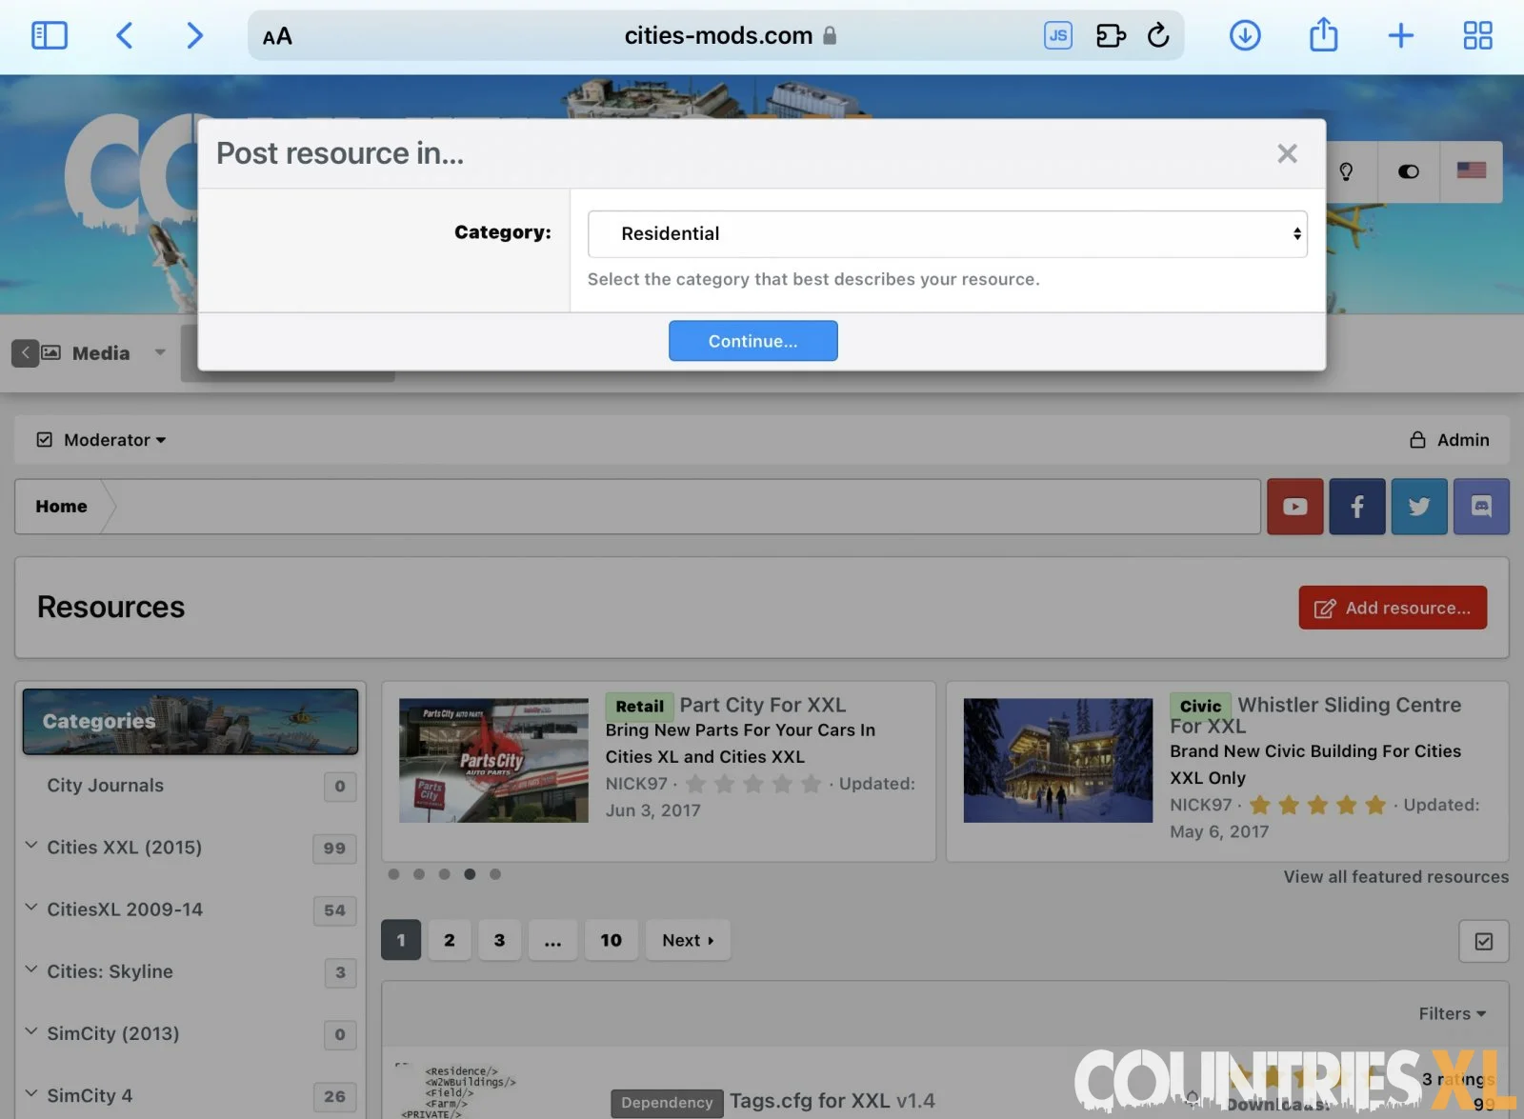Expand Cities XXL (2015) category chevron

click(30, 846)
